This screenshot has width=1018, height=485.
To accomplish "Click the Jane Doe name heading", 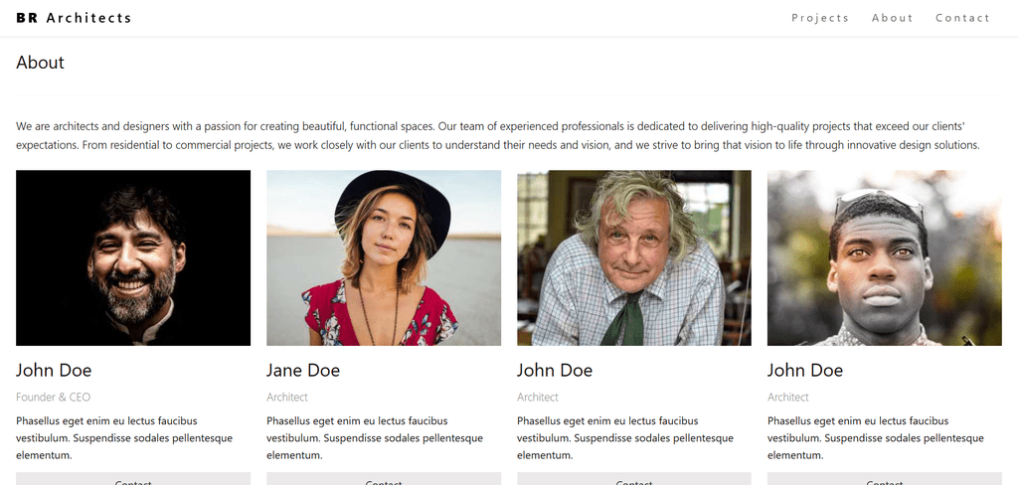I will [x=303, y=371].
